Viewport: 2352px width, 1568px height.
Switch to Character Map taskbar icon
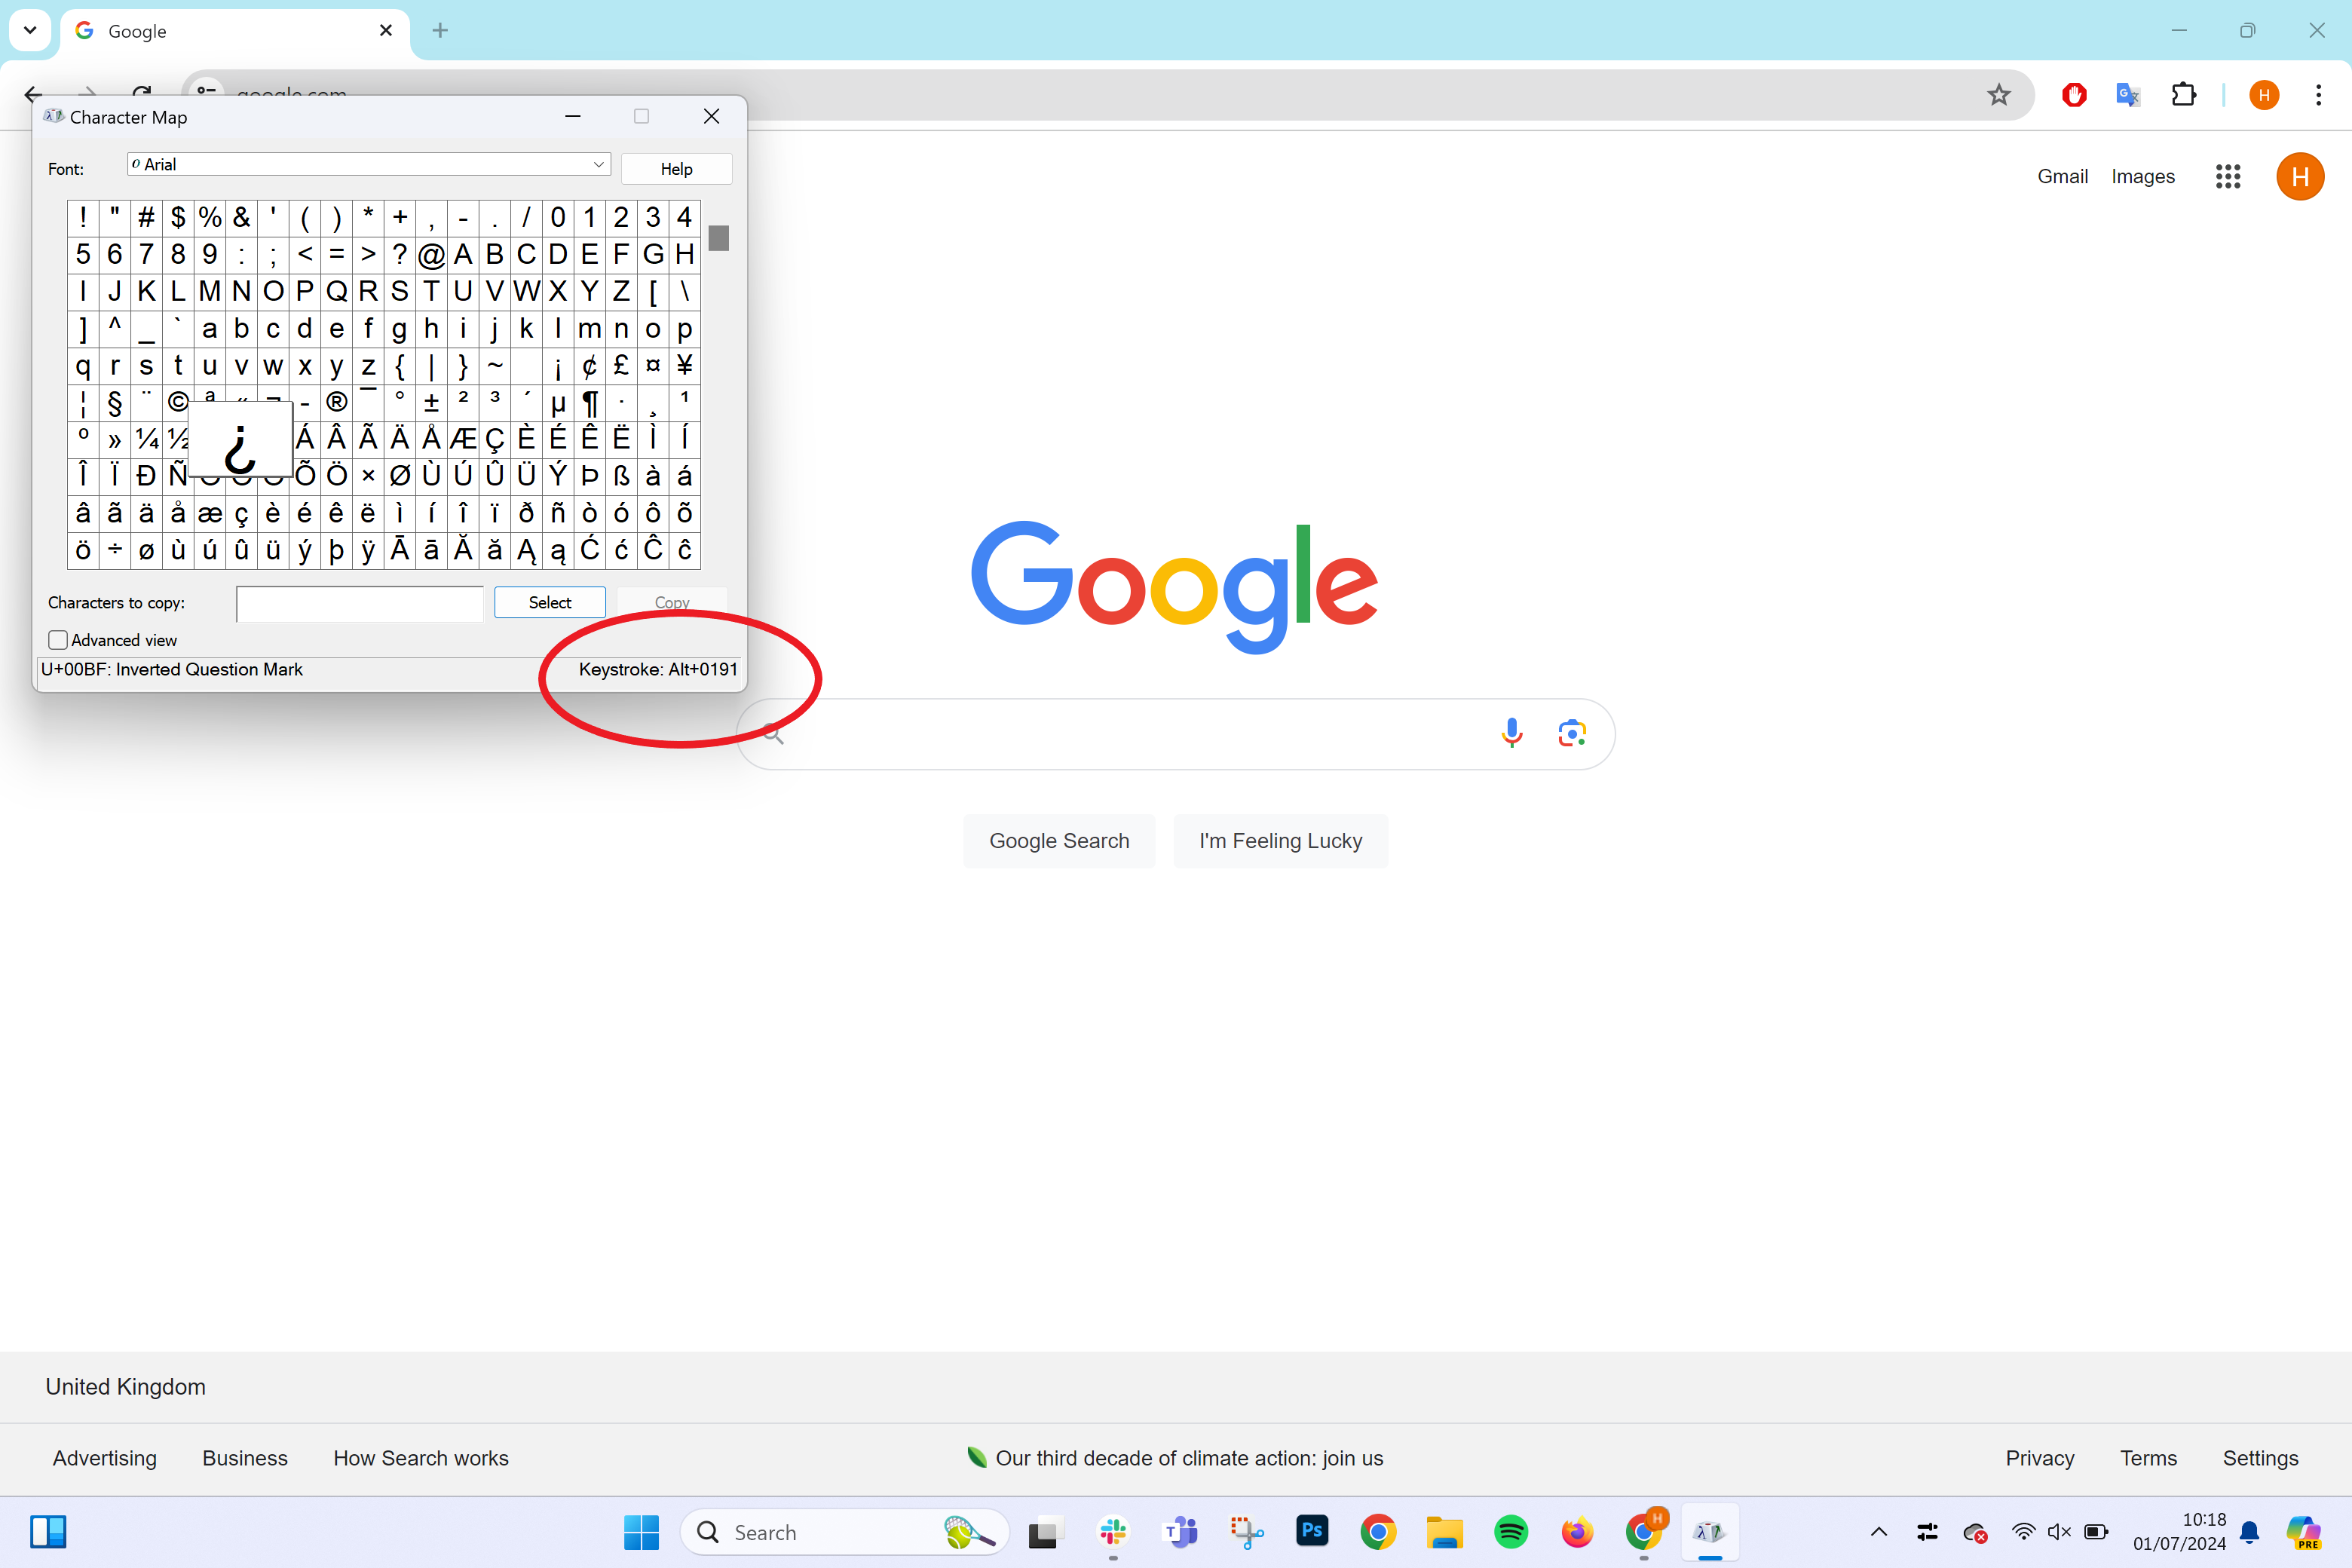coord(1709,1532)
